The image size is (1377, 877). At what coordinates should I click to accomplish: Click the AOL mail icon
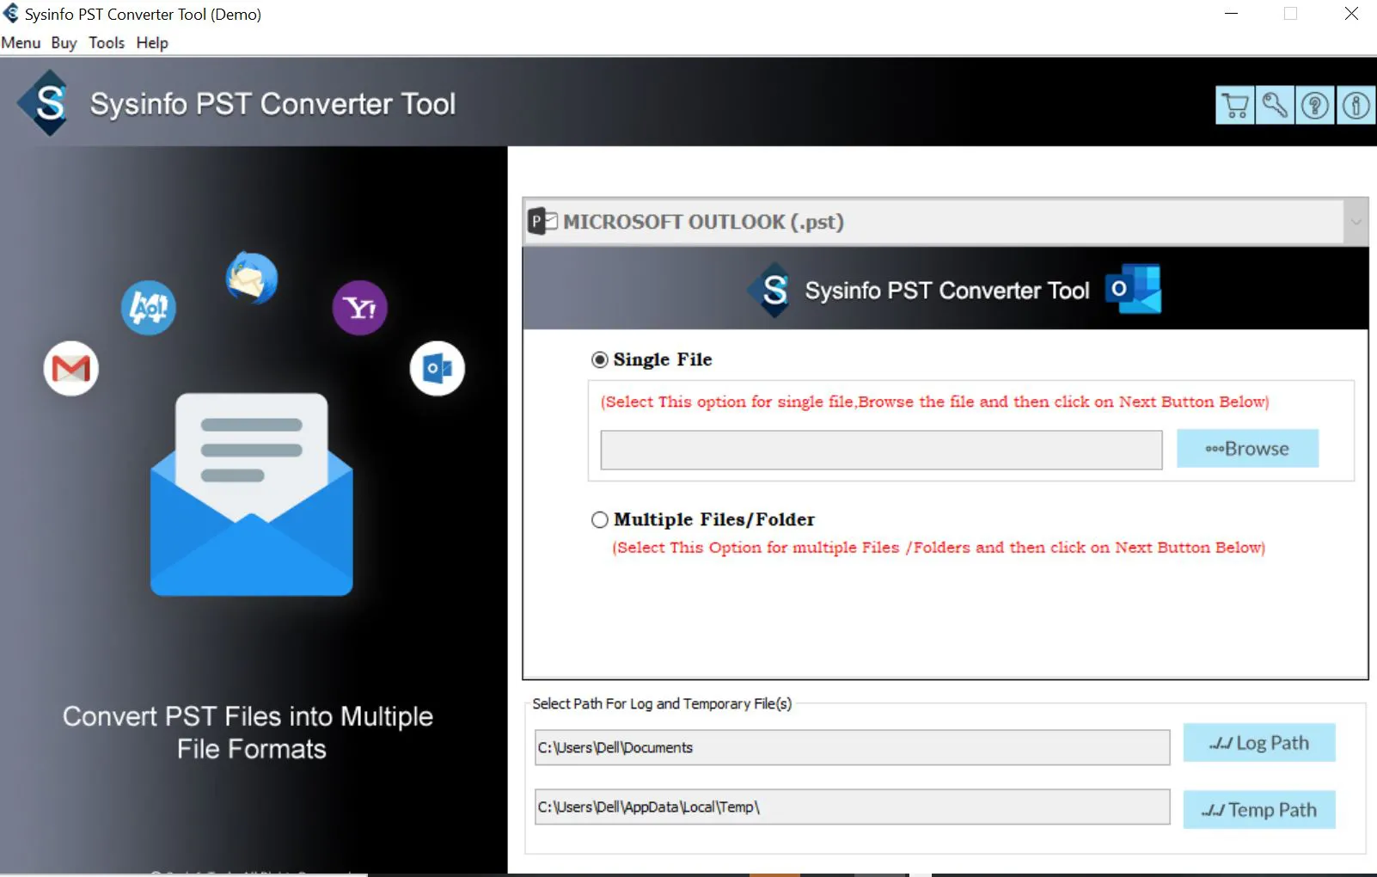click(x=149, y=308)
